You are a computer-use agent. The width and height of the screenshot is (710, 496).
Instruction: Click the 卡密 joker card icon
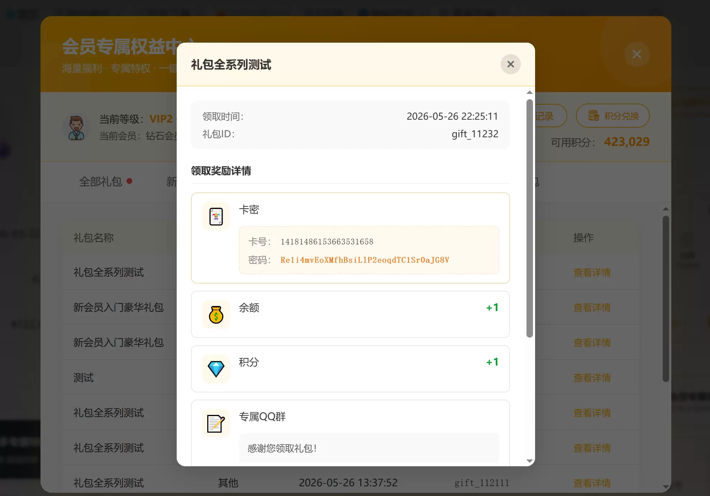point(216,216)
